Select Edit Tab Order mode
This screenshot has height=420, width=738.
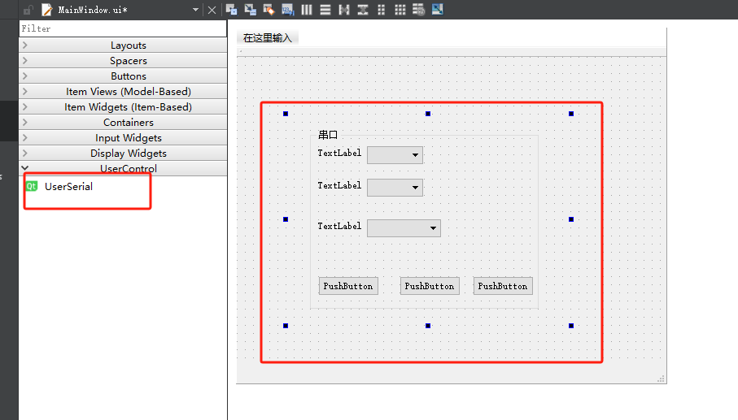pos(287,10)
